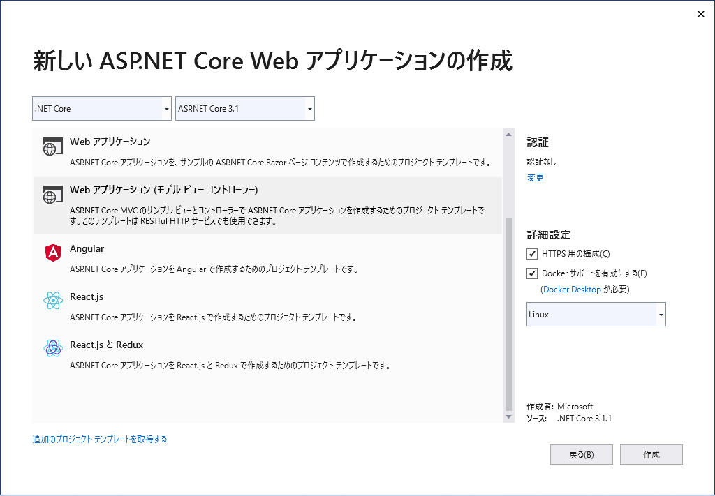Select the React.js と Redux template title
The height and width of the screenshot is (496, 715).
tap(106, 345)
